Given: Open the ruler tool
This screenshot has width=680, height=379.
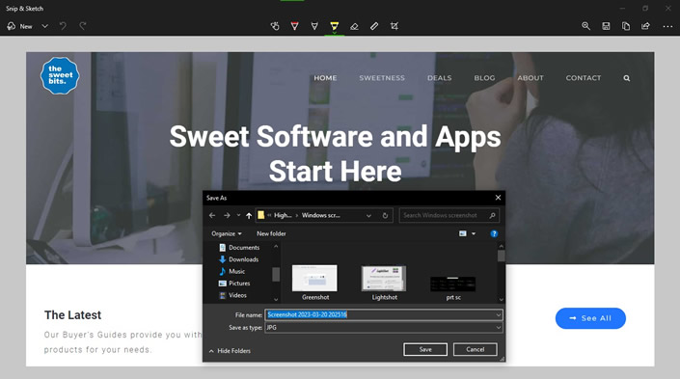Looking at the screenshot, I should click(374, 26).
